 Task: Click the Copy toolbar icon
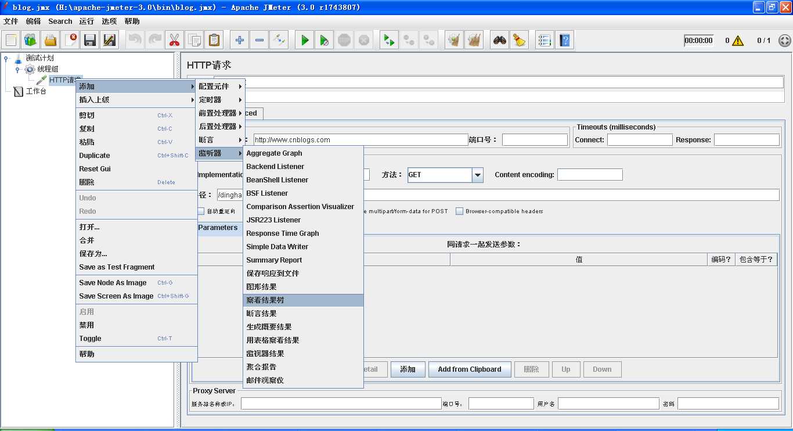[194, 40]
